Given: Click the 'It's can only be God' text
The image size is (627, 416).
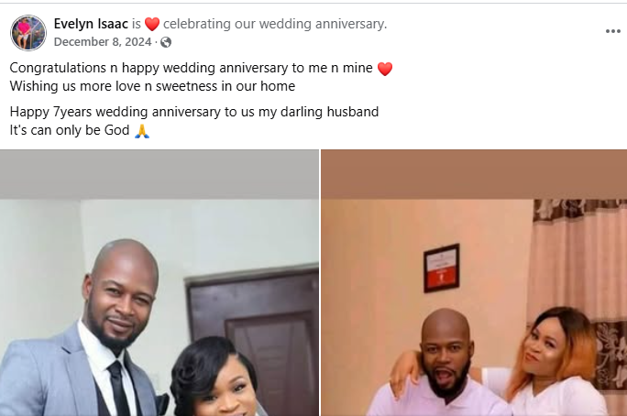Looking at the screenshot, I should click(x=70, y=130).
